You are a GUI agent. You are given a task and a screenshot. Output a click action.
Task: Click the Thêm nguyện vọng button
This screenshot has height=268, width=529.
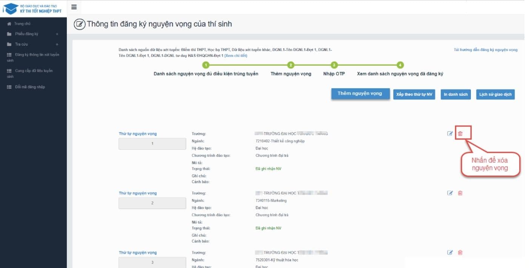pos(360,94)
